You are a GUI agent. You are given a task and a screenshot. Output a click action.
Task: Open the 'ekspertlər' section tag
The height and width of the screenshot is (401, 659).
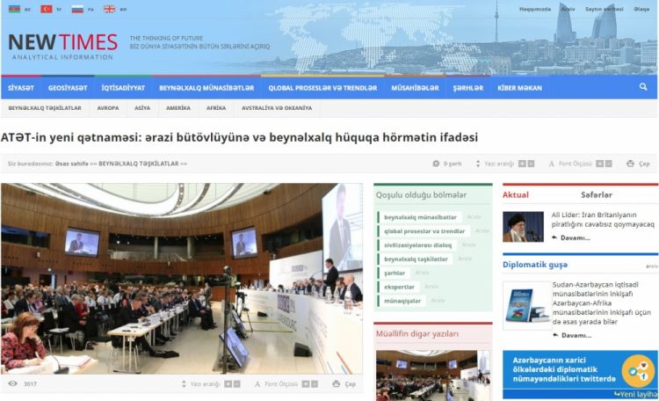[x=400, y=287]
